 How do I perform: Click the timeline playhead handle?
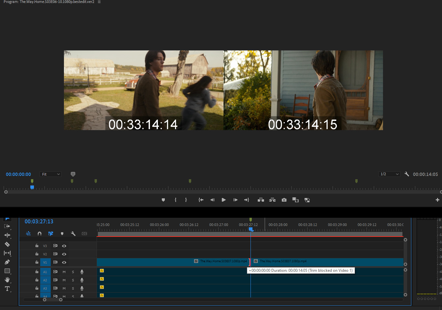click(250, 229)
